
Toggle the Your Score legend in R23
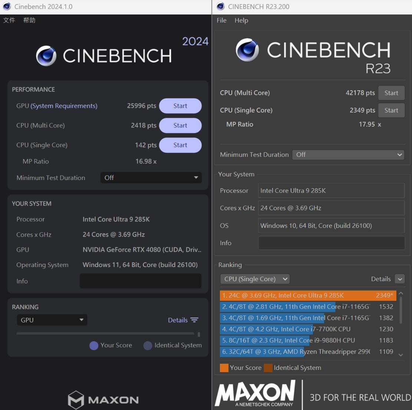coord(224,368)
